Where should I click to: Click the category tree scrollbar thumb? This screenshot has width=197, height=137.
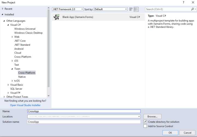click(x=48, y=48)
